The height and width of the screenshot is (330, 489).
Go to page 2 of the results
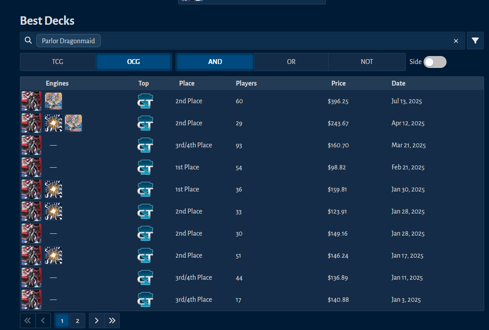point(77,321)
